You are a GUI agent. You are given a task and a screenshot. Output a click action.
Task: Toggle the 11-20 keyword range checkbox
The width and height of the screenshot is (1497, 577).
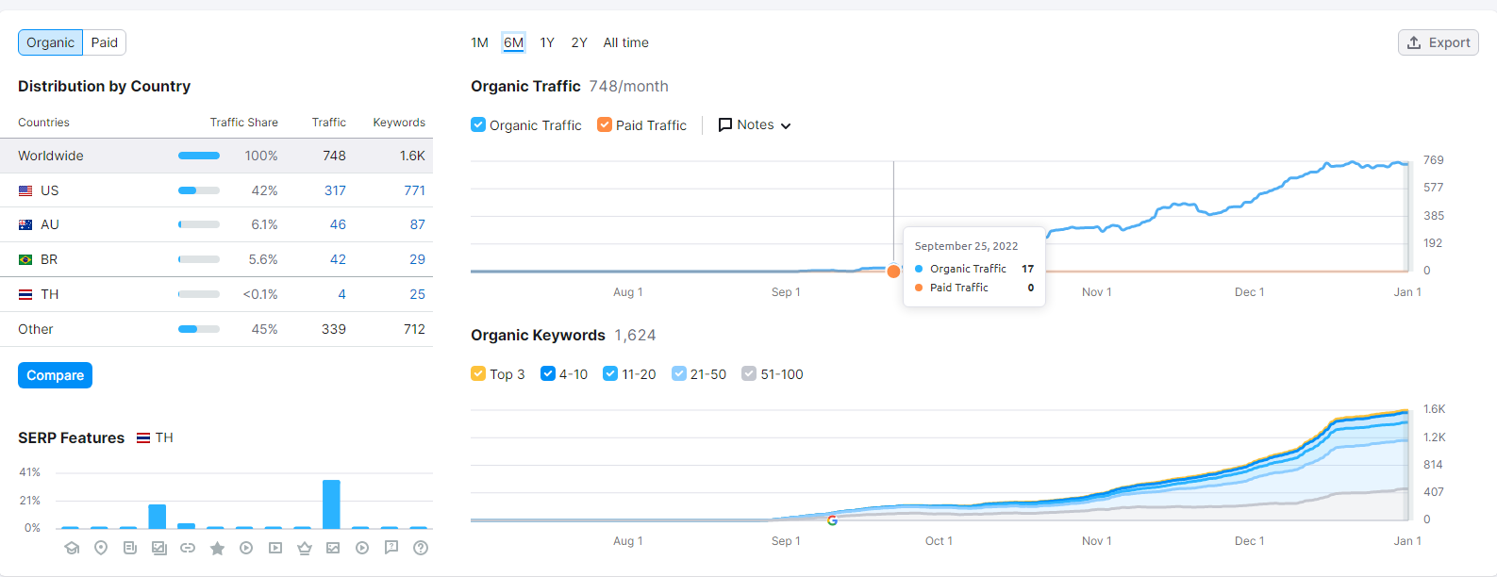point(610,374)
